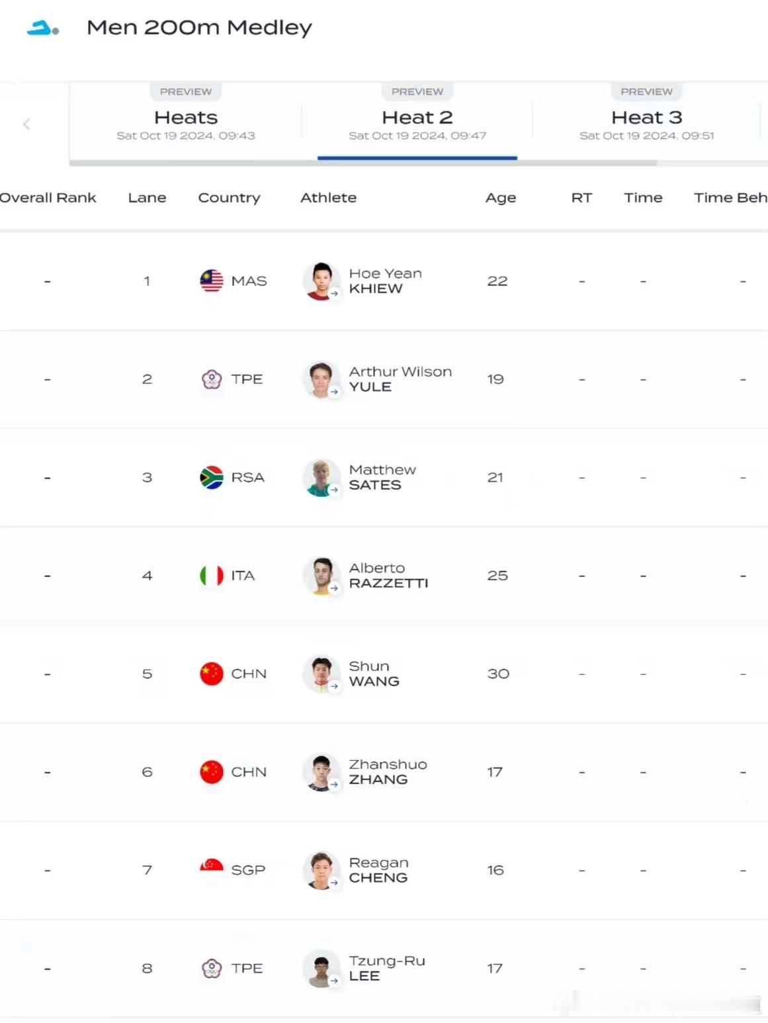
Task: Click the TPE emblem next to Tzung-Ru Lee
Action: pos(212,968)
